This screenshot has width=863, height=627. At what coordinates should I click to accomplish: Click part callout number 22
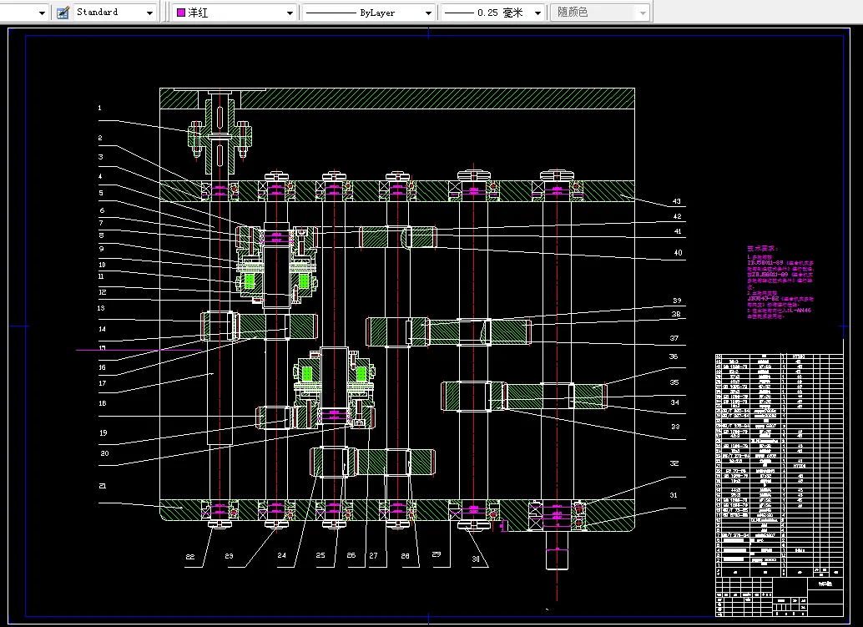pyautogui.click(x=190, y=557)
